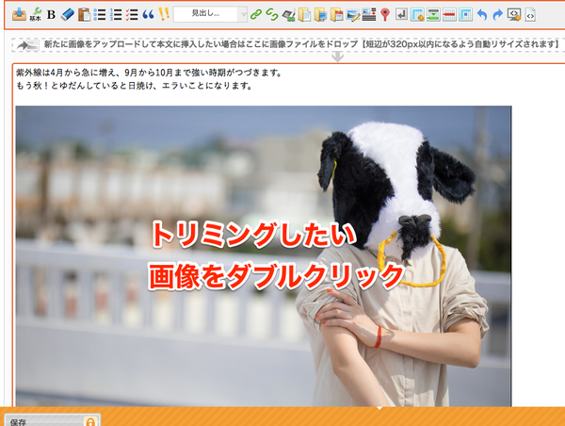The image size is (565, 426).
Task: Click the inbox import icon with blue arrow
Action: point(19,14)
